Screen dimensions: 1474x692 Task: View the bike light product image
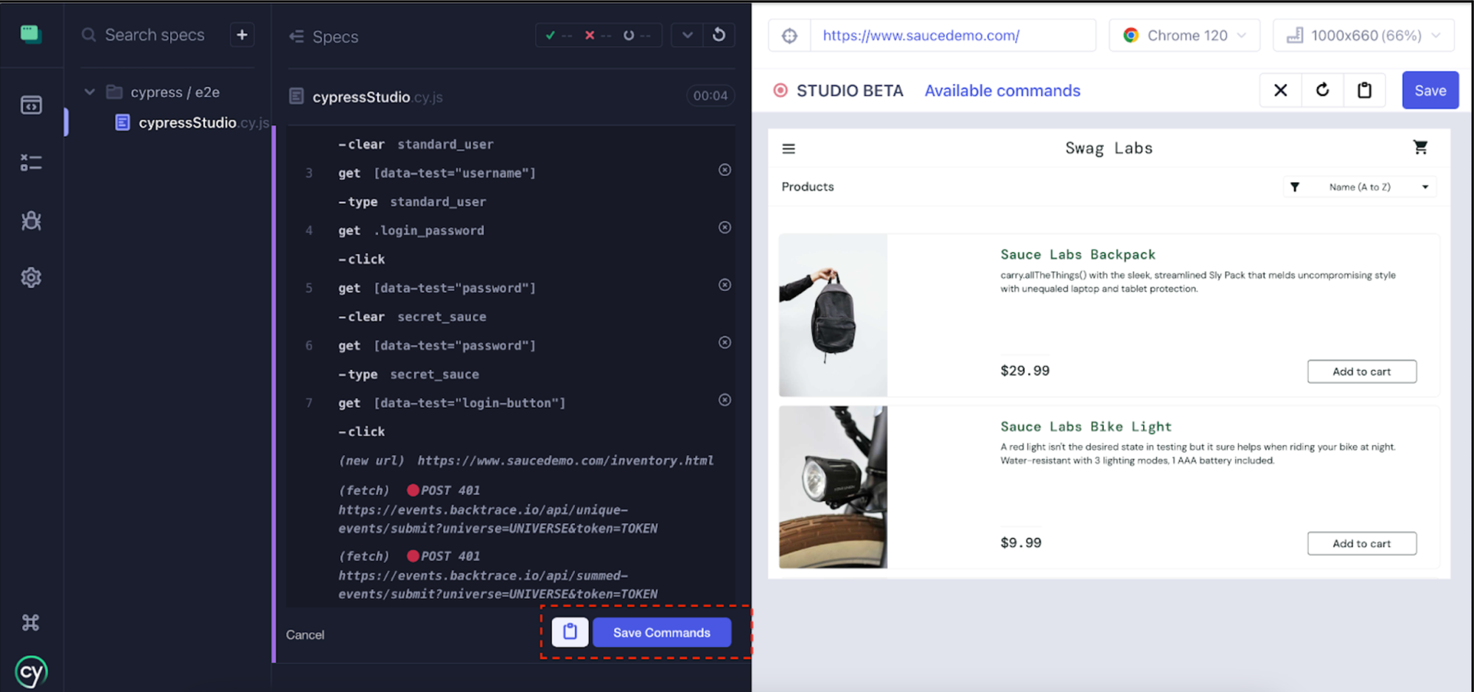[x=834, y=487]
